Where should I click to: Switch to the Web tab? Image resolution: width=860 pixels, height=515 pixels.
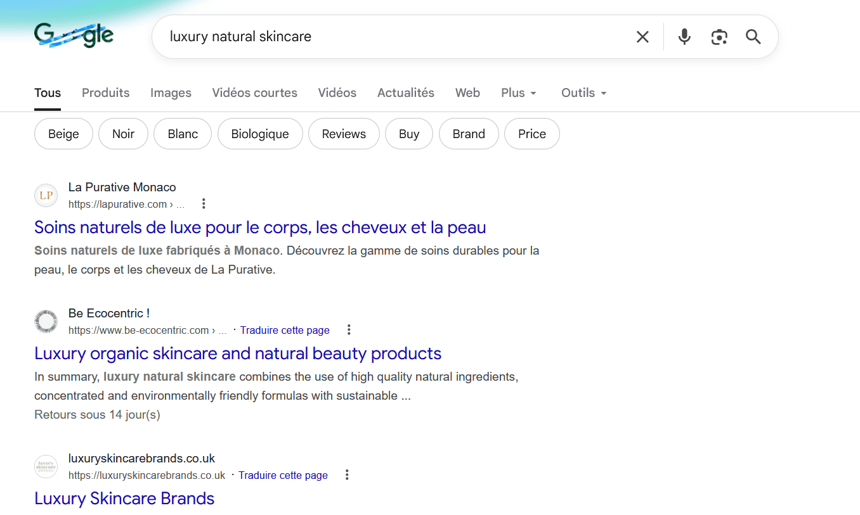click(467, 92)
